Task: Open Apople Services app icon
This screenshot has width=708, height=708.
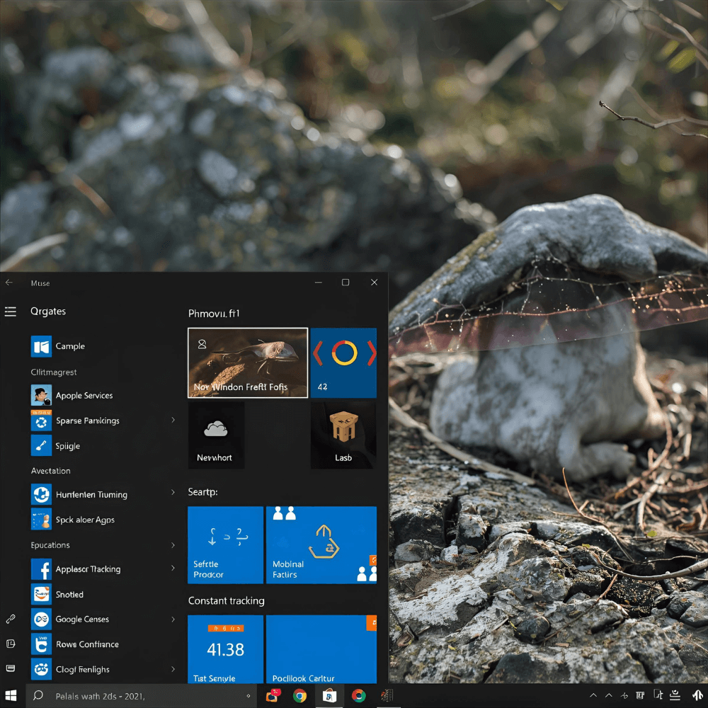Action: click(x=41, y=396)
